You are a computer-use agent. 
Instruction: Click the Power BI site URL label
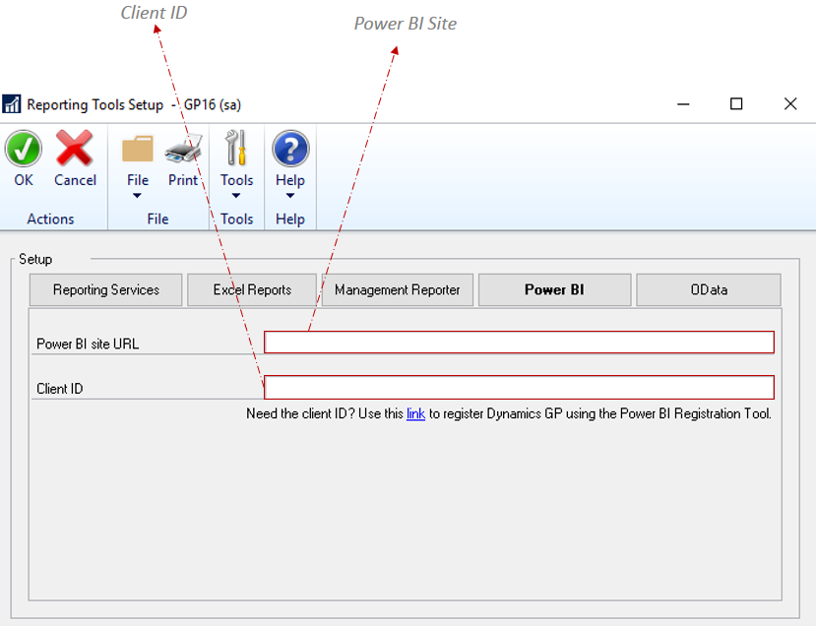point(88,344)
